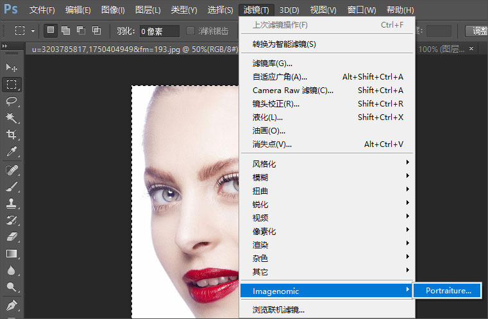
Task: Open the tool preset picker arrow
Action: click(33, 31)
